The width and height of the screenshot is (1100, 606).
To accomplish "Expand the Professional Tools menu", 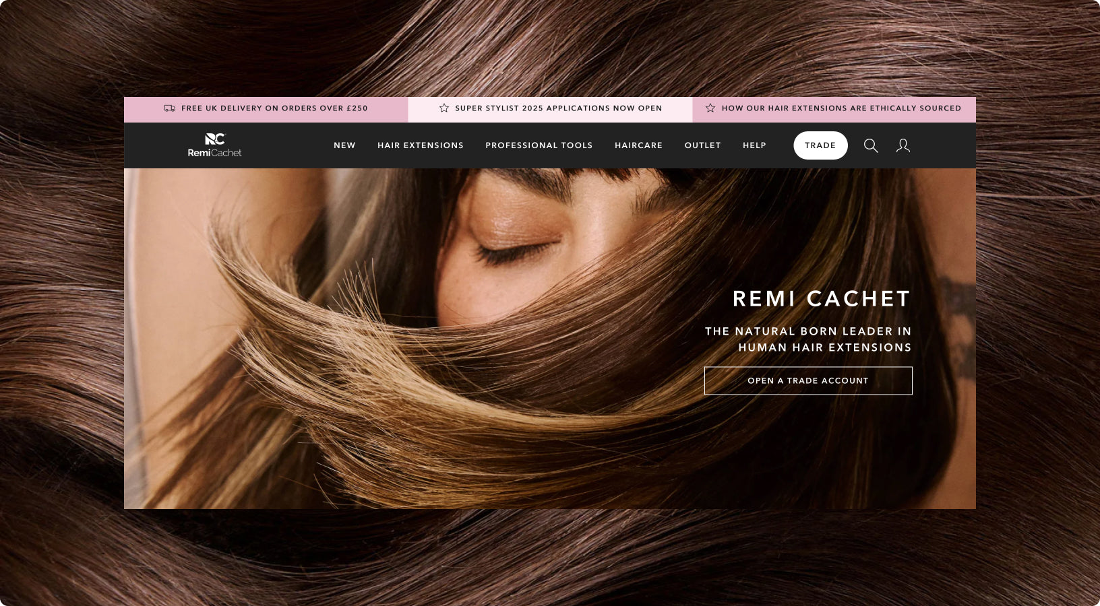I will 539,145.
